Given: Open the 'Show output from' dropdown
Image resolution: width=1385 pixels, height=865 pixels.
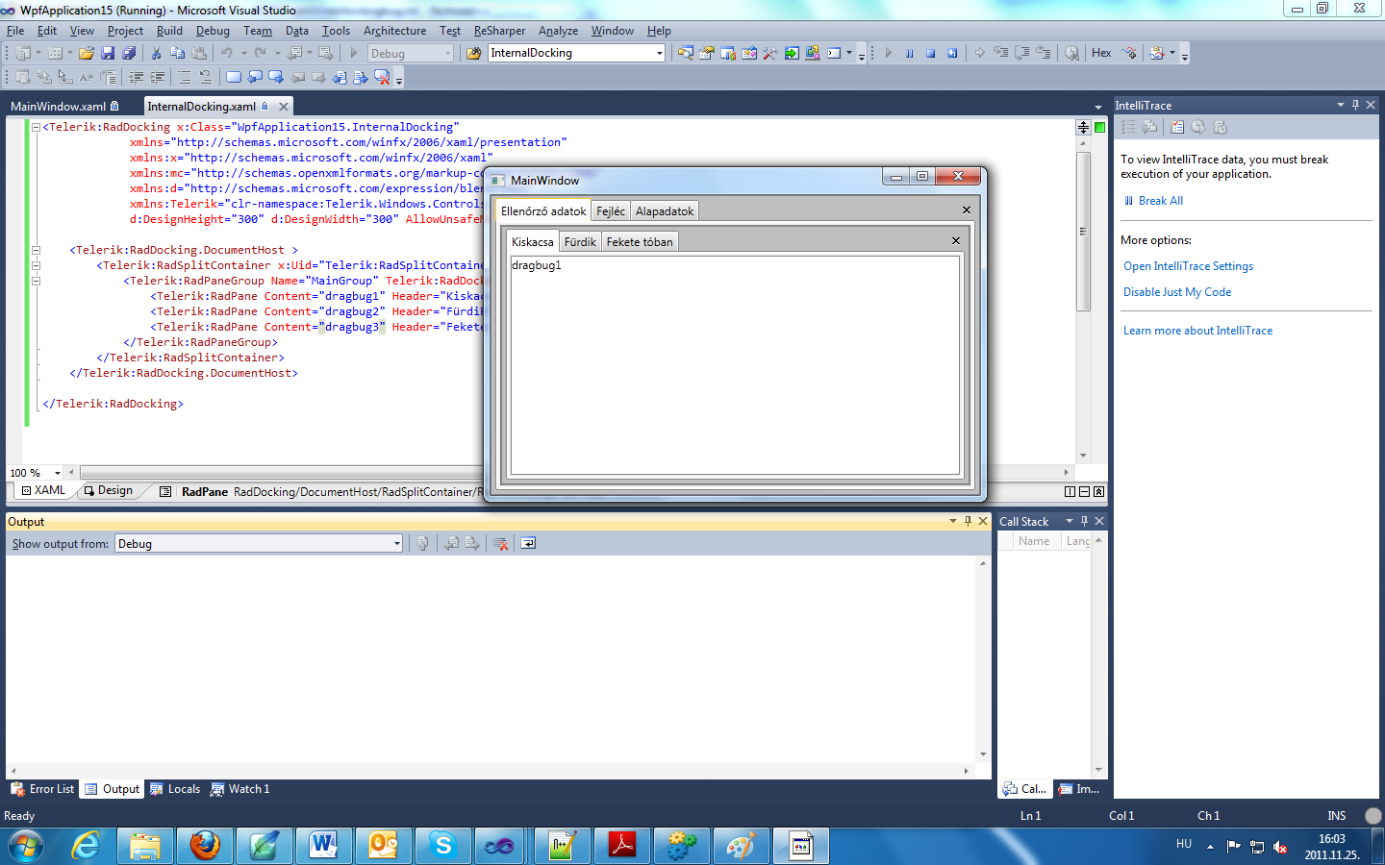Looking at the screenshot, I should (396, 544).
